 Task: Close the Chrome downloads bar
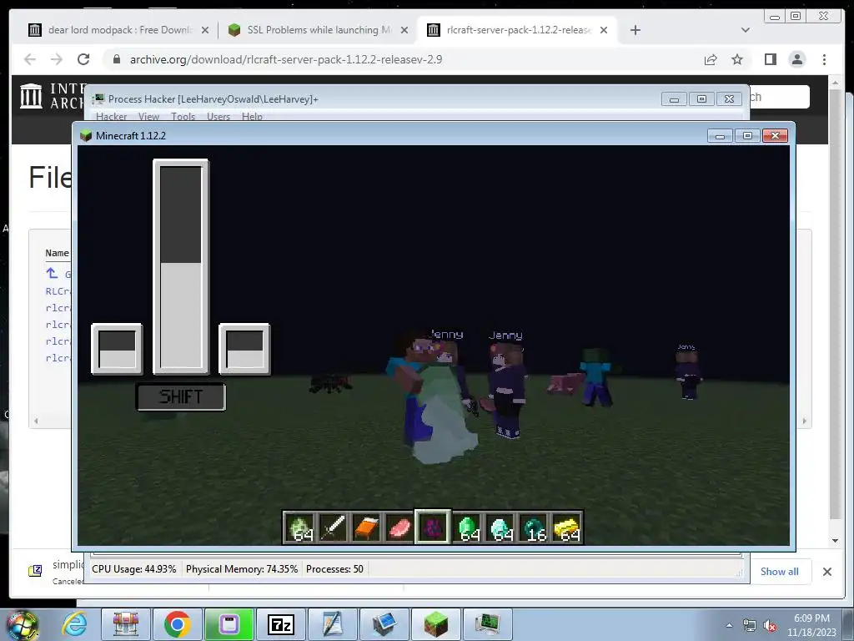point(826,572)
